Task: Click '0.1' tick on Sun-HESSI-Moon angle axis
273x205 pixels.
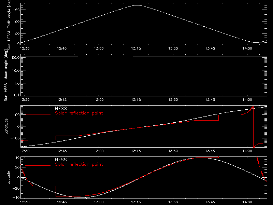Action: click(x=17, y=95)
